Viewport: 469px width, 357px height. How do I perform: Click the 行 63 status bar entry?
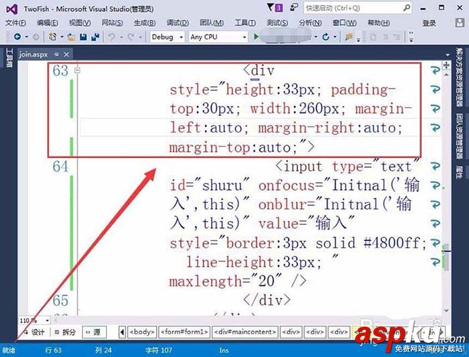53,350
